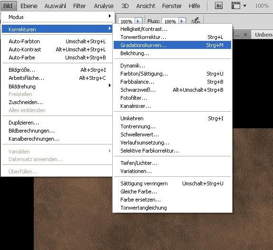The image size is (273, 250).
Task: Open Kanalmixer adjustment
Action: point(172,106)
